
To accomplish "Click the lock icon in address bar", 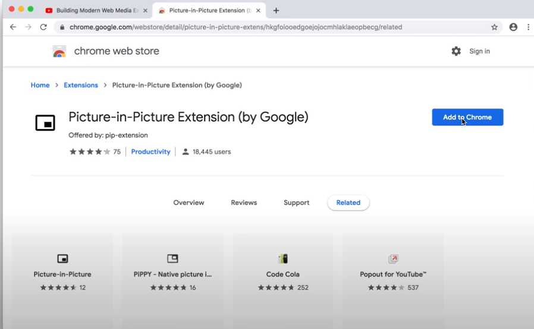I will click(x=62, y=27).
